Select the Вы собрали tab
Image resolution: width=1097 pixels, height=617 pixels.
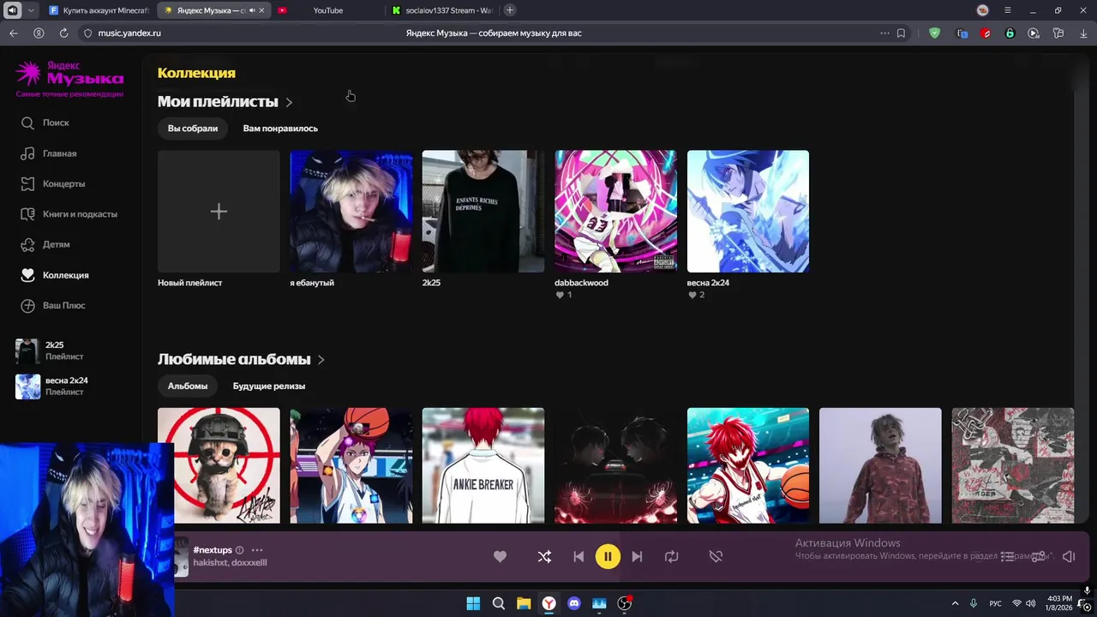pyautogui.click(x=193, y=129)
